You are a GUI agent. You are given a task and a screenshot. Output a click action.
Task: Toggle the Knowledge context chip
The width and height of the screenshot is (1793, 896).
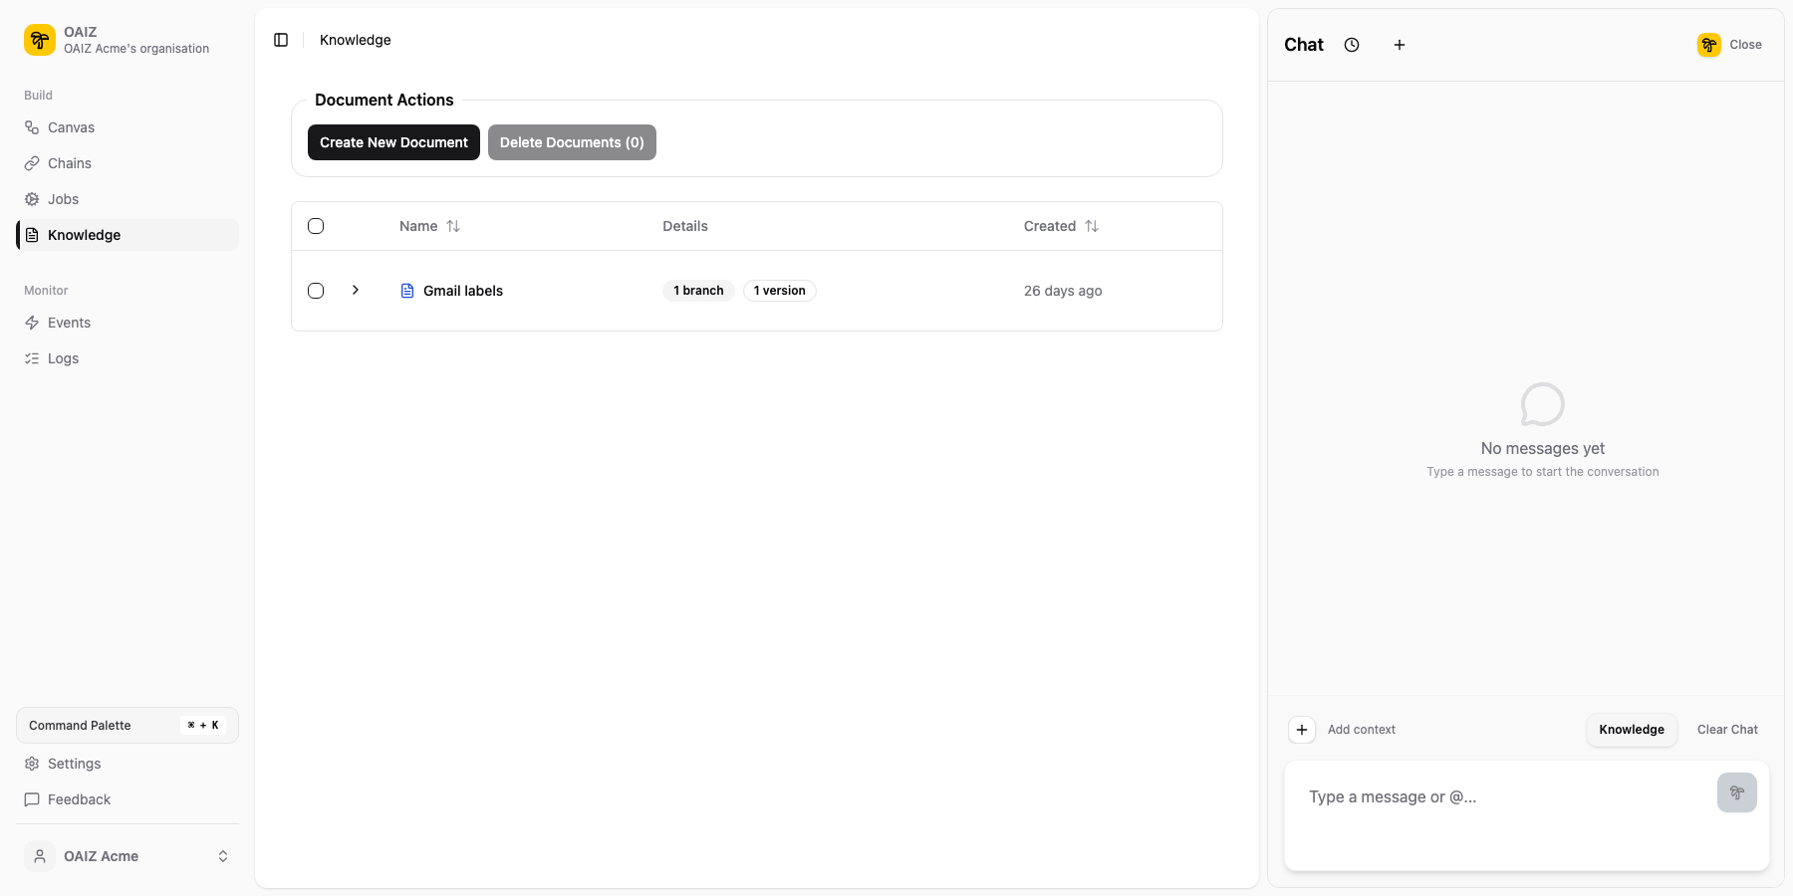click(1631, 729)
